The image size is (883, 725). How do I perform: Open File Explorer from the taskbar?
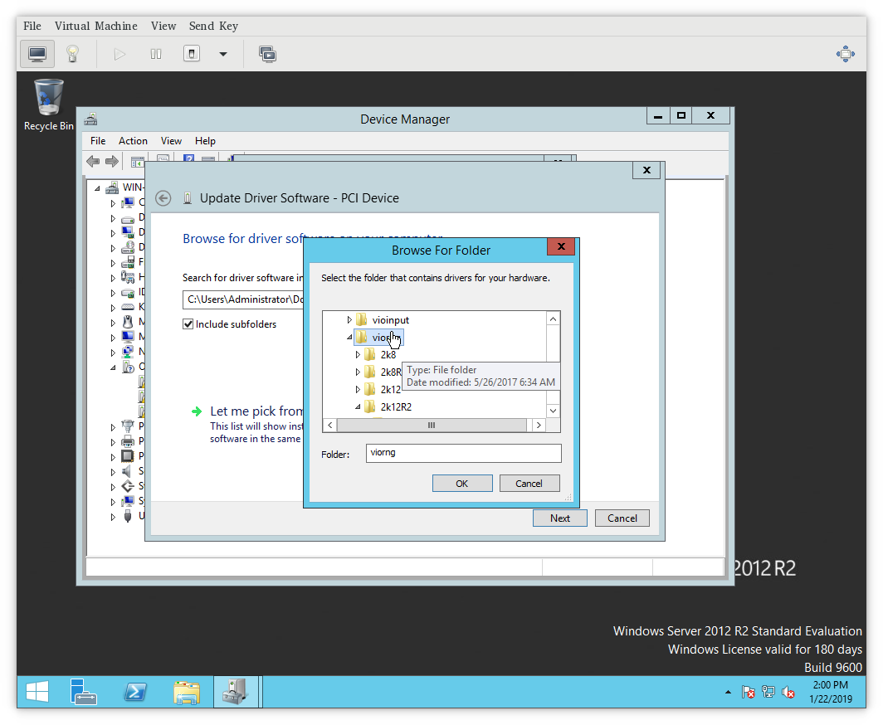187,691
